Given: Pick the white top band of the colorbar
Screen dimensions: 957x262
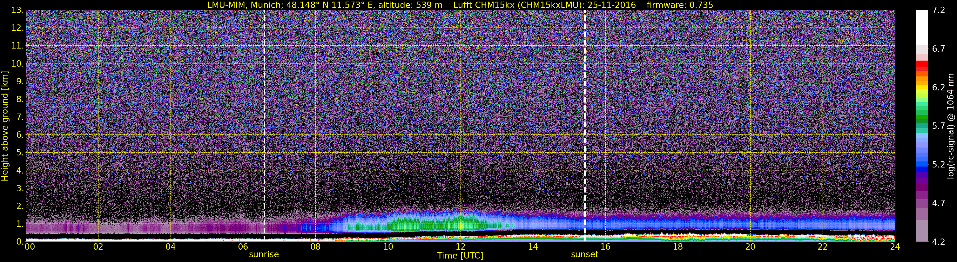Looking at the screenshot, I should pos(922,27).
